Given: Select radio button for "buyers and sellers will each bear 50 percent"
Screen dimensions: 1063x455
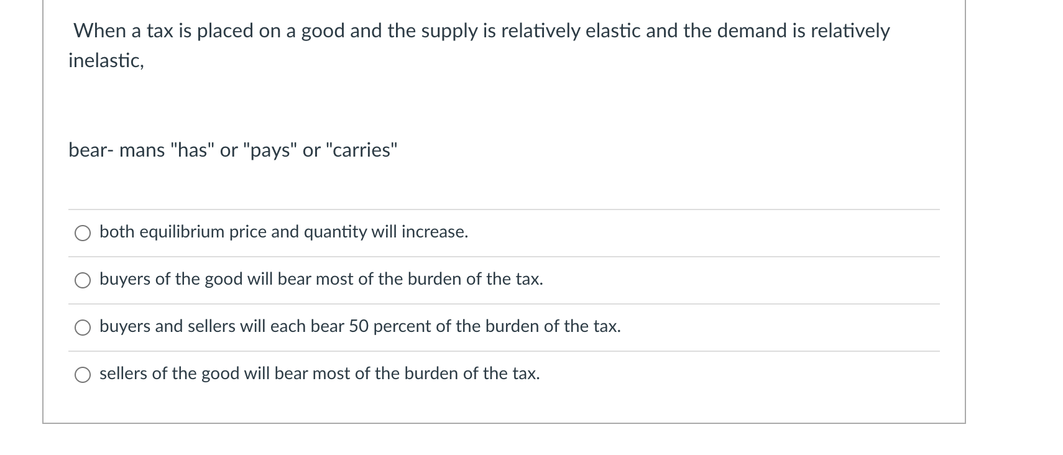Looking at the screenshot, I should [83, 328].
